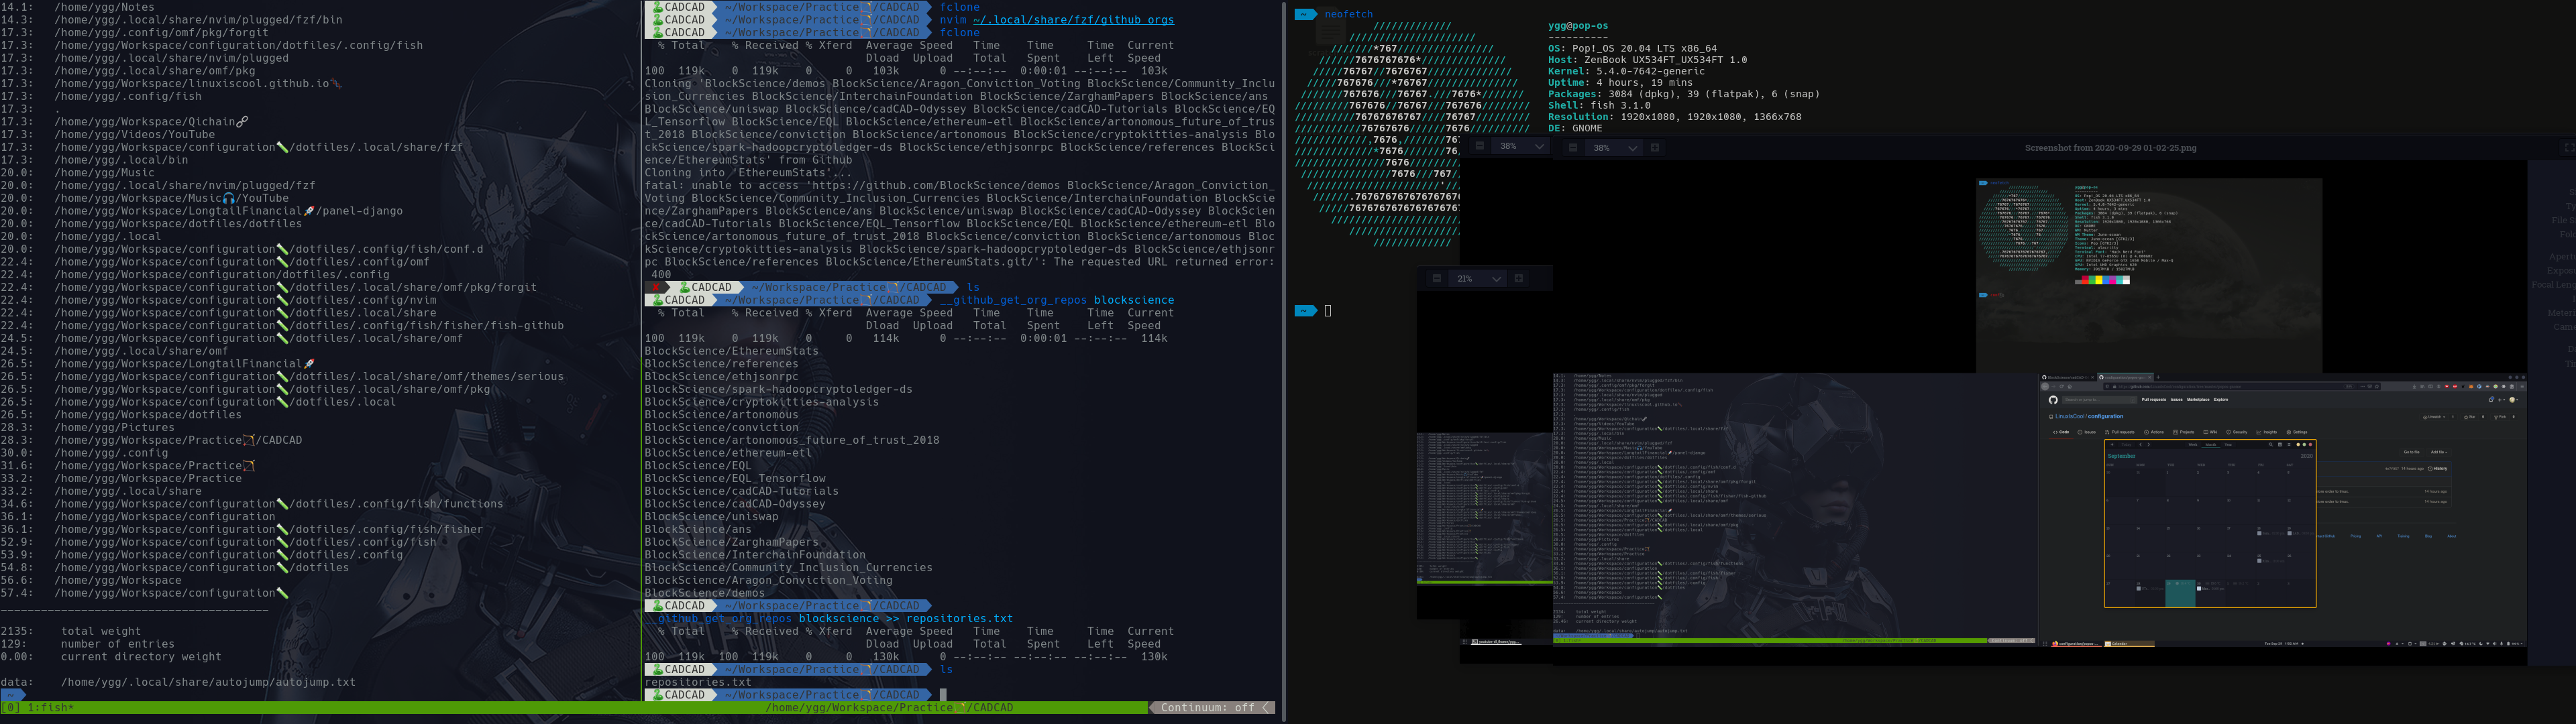2576x724 pixels.
Task: Click the red error segment on the CADCAD prompt
Action: [x=657, y=288]
